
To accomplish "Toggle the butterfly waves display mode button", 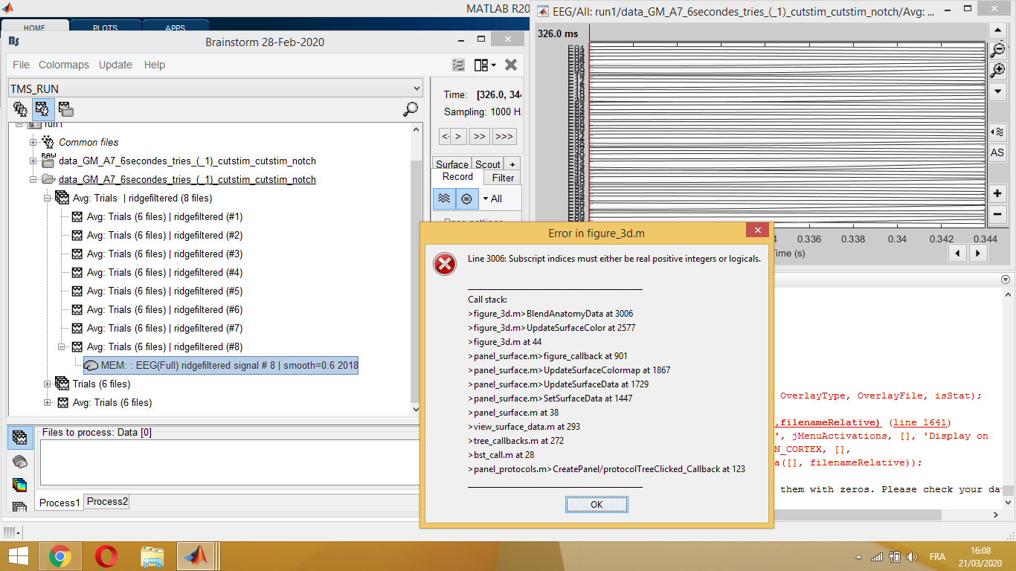I will (444, 199).
